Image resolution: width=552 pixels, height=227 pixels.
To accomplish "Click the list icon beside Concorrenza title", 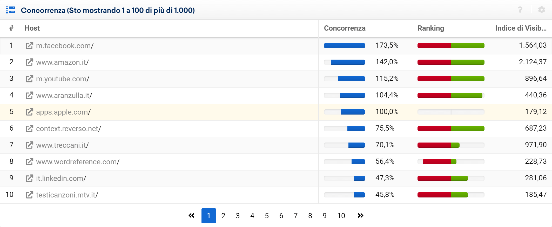I will point(11,10).
